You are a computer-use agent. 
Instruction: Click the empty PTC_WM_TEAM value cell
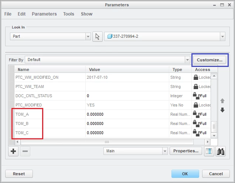pyautogui.click(x=127, y=87)
